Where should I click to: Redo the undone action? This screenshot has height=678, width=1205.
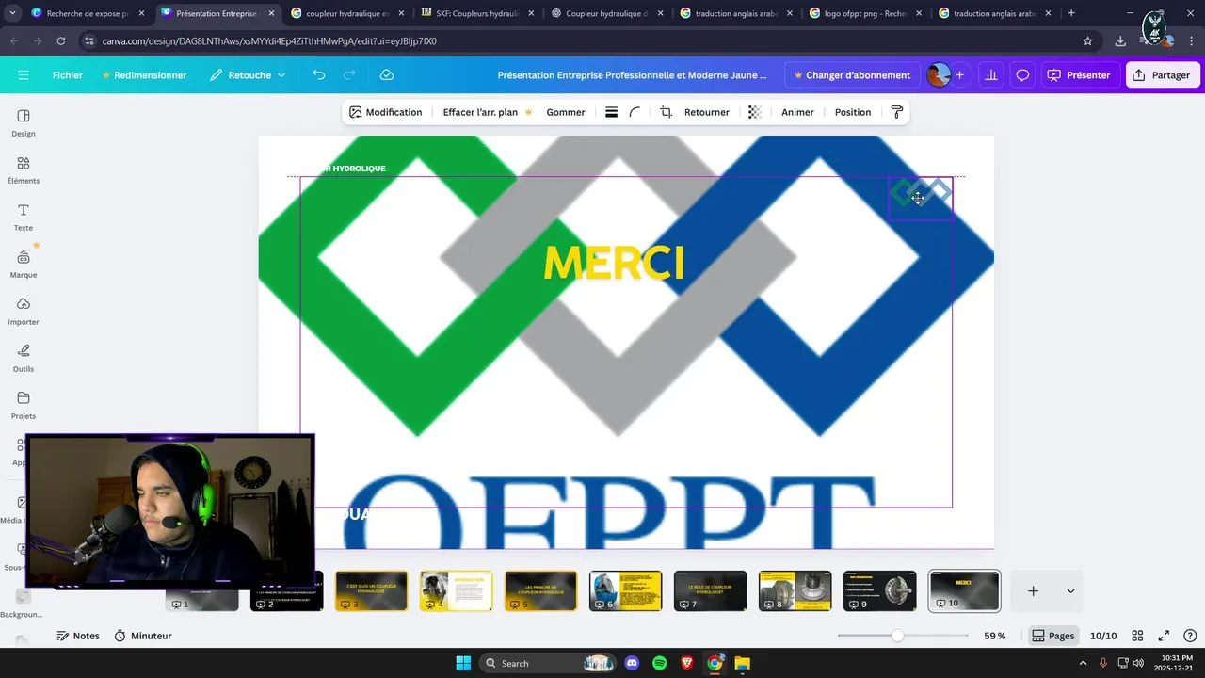pos(349,75)
